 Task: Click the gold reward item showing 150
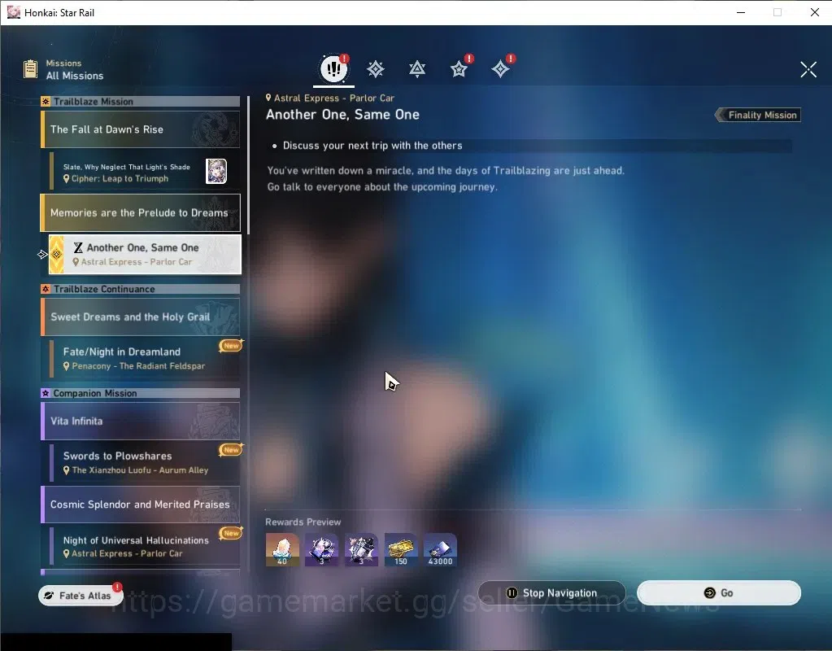(401, 549)
